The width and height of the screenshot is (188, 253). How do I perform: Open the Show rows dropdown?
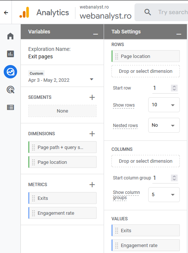[x=164, y=105]
